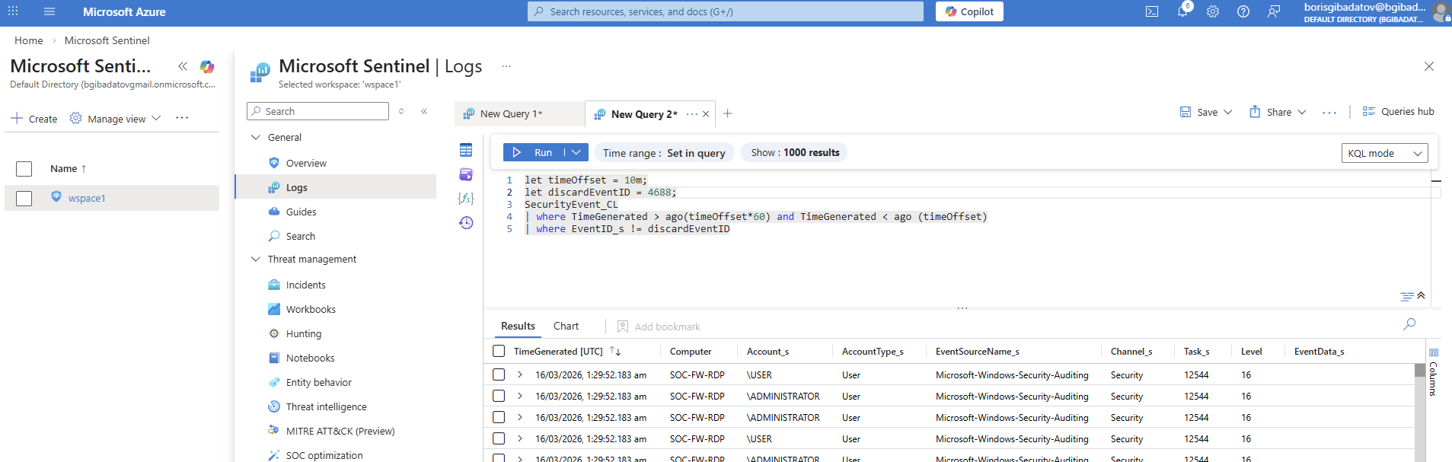
Task: Click the Azure global search box
Action: coord(725,11)
